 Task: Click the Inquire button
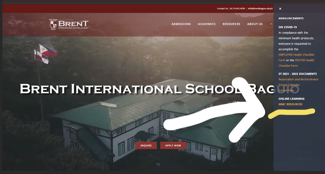(x=146, y=145)
